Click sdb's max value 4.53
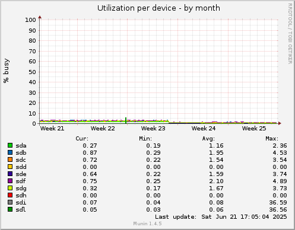 pyautogui.click(x=280, y=153)
